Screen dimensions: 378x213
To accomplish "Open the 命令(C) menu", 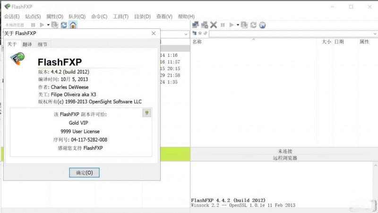I will pyautogui.click(x=99, y=17).
